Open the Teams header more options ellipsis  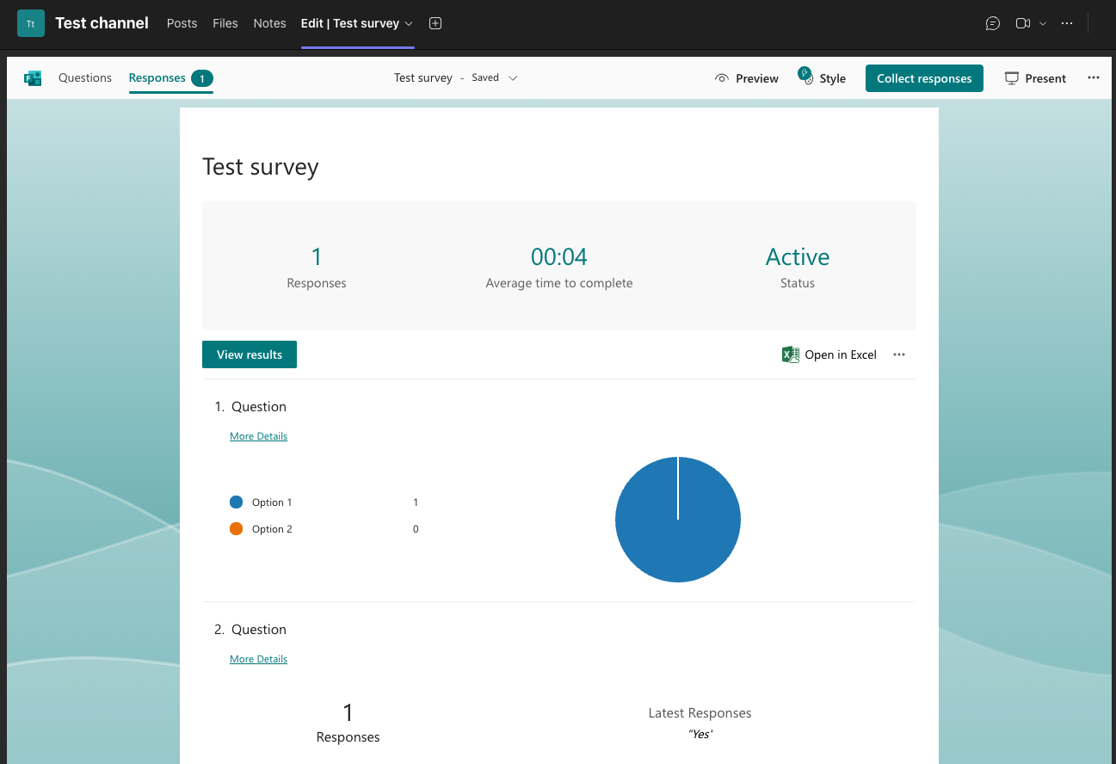1067,23
